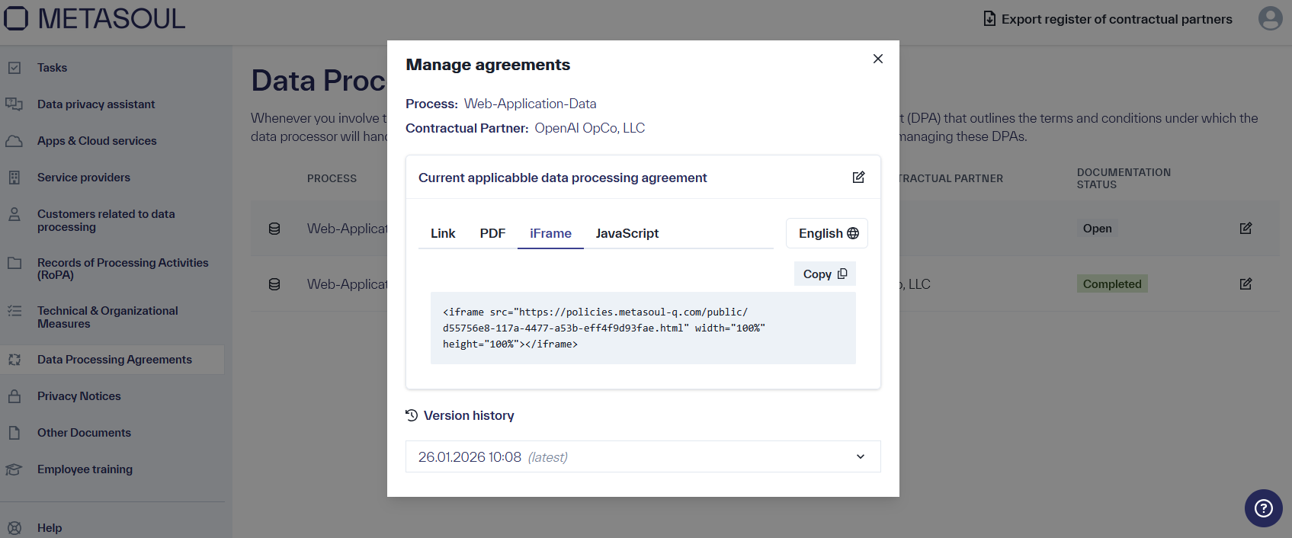Image resolution: width=1292 pixels, height=538 pixels.
Task: Open the JavaScript tab
Action: [x=627, y=233]
